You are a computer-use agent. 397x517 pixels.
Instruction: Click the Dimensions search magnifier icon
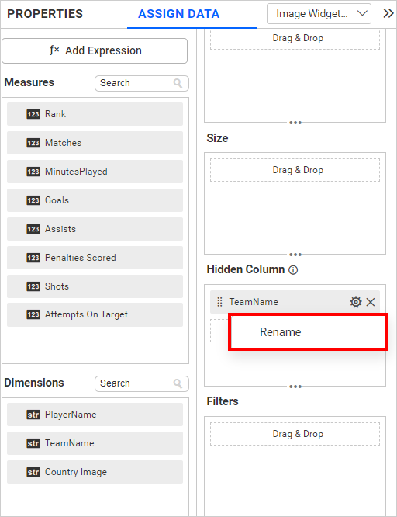point(178,383)
